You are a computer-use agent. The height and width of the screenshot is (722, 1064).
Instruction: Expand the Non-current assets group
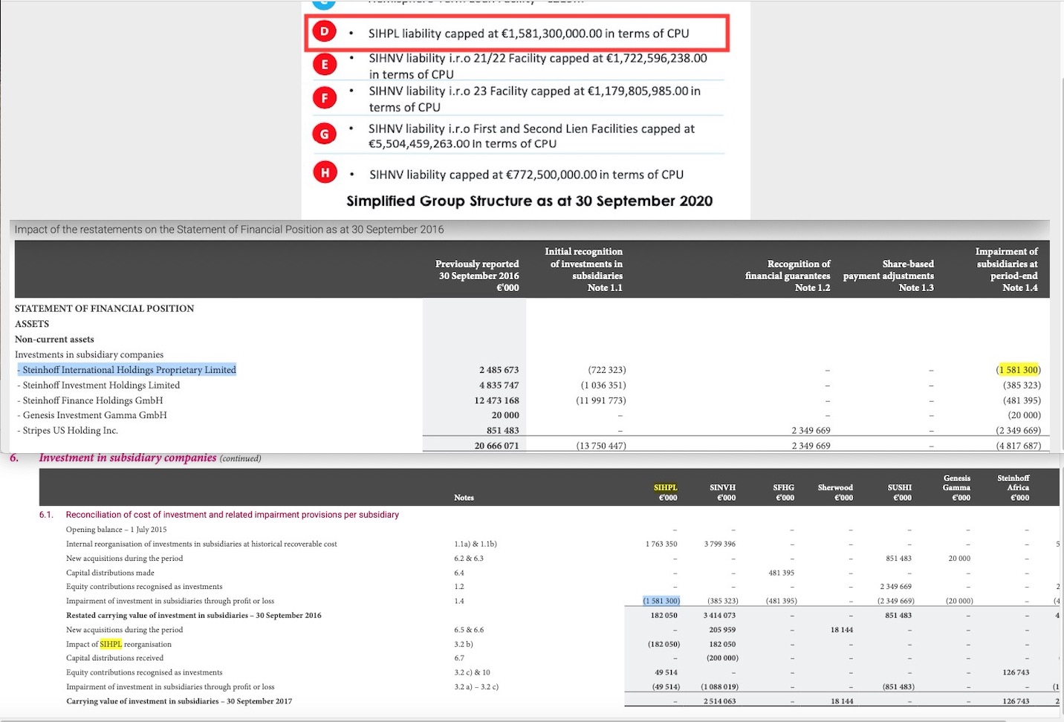pos(54,339)
